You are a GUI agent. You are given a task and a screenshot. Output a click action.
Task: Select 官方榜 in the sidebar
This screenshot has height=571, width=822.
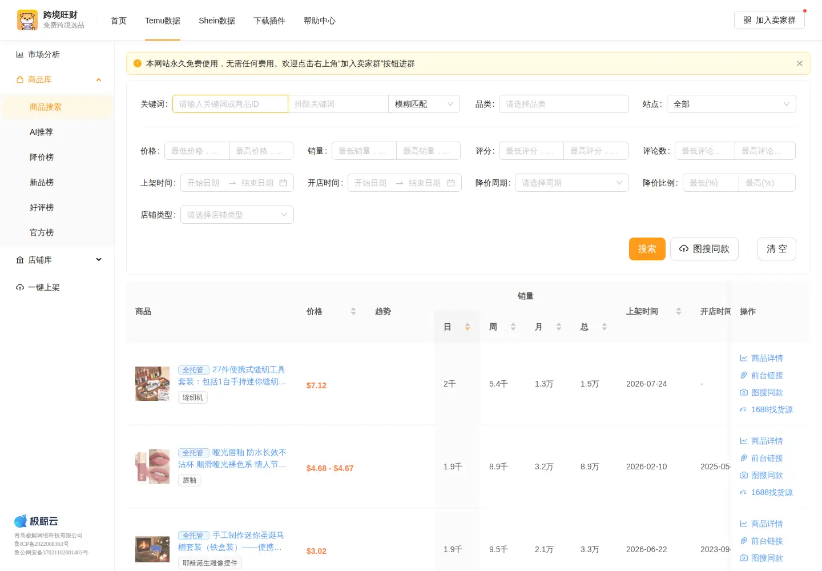point(57,232)
